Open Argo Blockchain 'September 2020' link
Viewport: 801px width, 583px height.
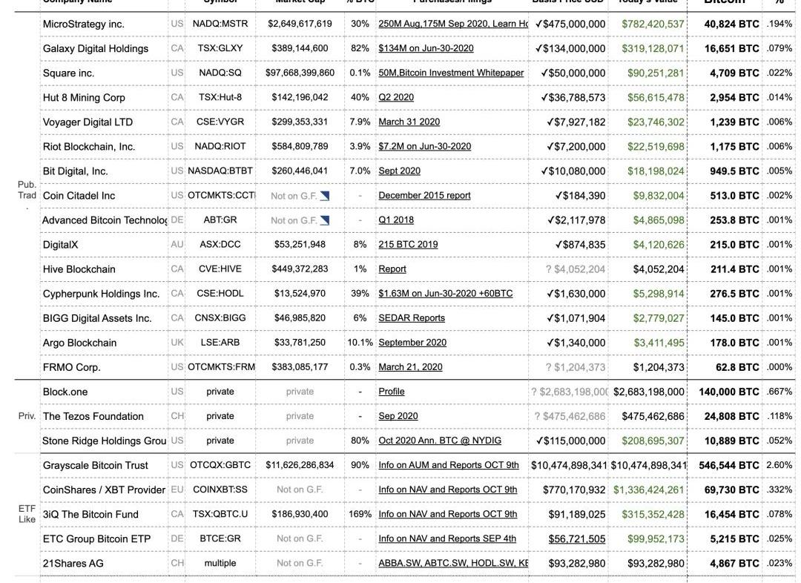(412, 343)
